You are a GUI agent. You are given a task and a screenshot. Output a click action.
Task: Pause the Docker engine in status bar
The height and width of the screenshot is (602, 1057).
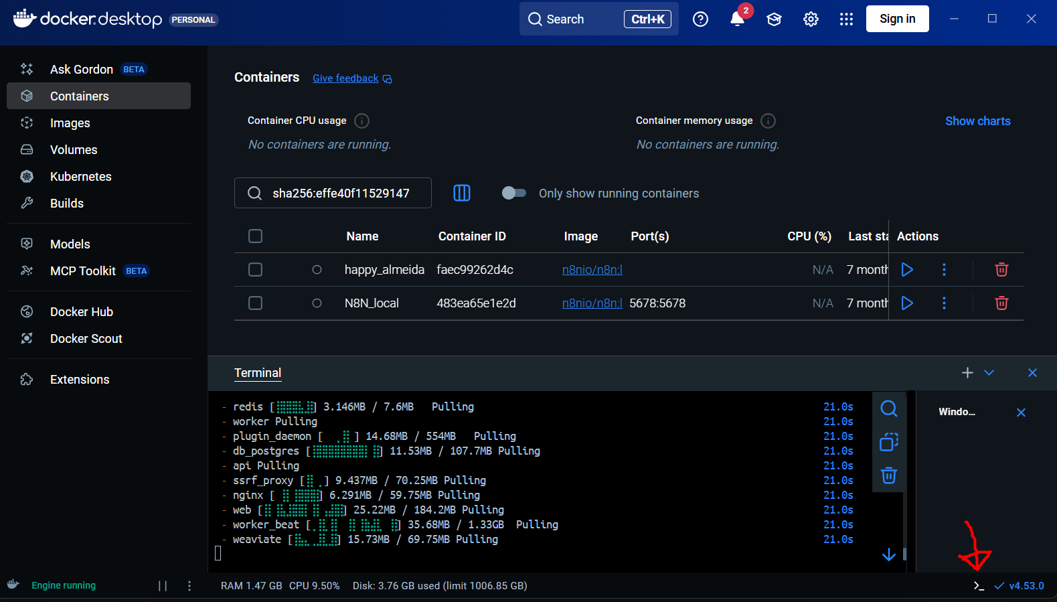pos(163,585)
